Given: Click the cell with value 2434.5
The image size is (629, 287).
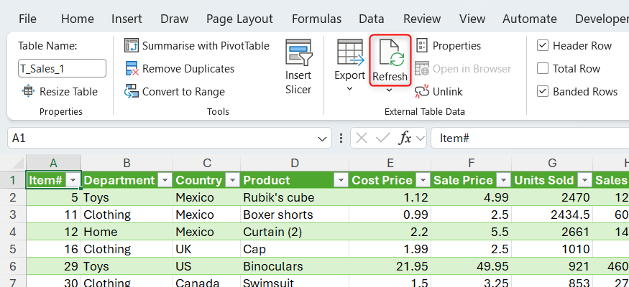Looking at the screenshot, I should click(552, 215).
